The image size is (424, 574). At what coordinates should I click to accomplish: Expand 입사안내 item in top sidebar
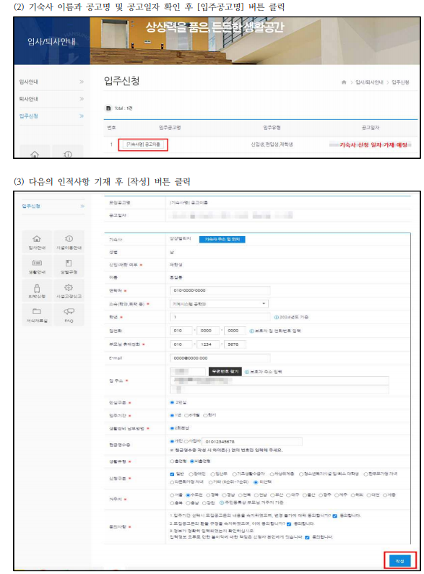(x=51, y=82)
